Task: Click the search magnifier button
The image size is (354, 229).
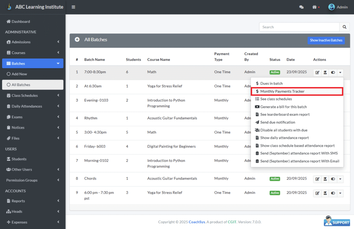Action: tap(344, 27)
